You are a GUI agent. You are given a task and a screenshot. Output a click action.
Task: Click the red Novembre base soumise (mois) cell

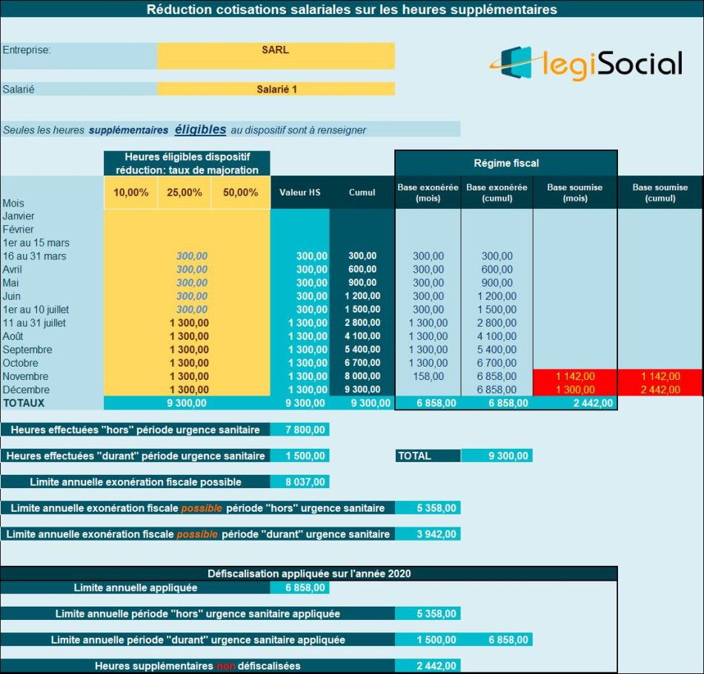[575, 376]
